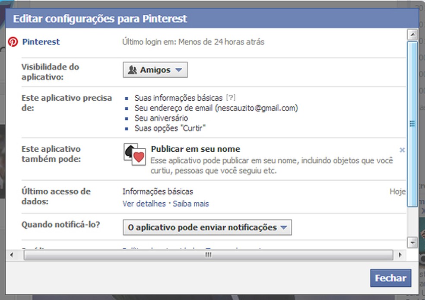The width and height of the screenshot is (425, 300).
Task: Click the 'Publicar em seu nome' heading
Action: (x=195, y=149)
